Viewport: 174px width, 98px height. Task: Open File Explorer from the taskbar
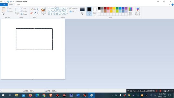[17, 95]
